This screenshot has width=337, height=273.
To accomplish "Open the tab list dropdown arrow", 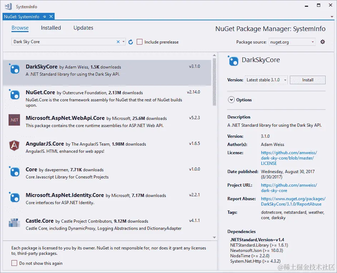I will (x=332, y=16).
